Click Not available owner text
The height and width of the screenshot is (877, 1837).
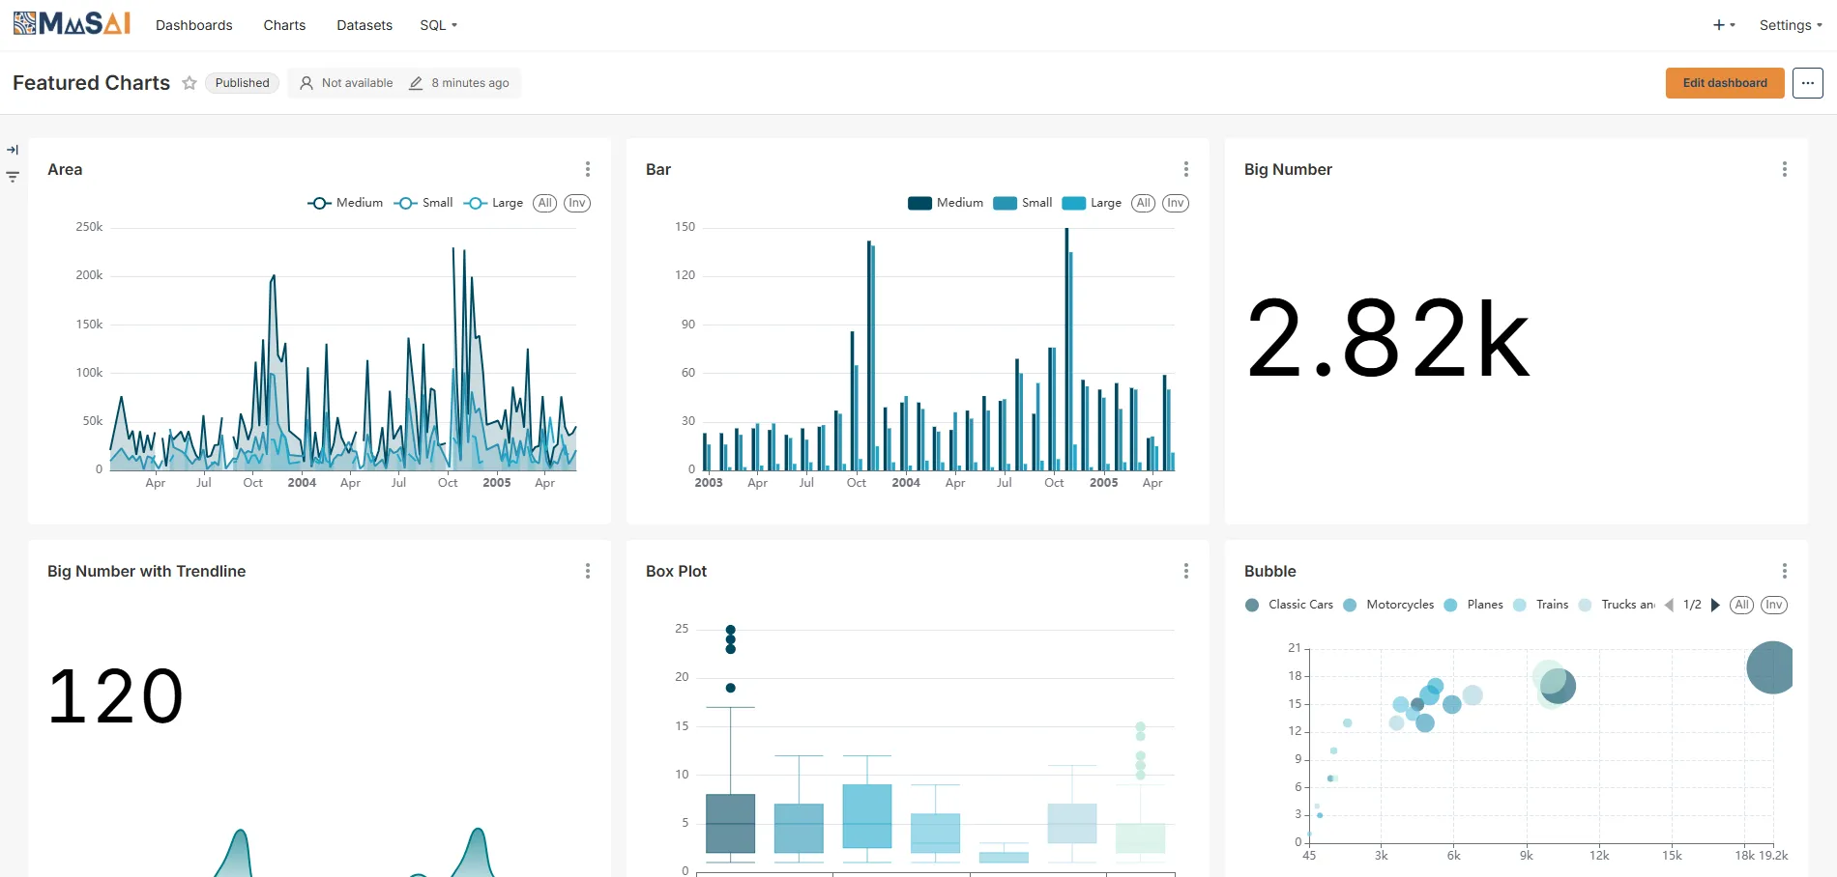click(x=357, y=83)
